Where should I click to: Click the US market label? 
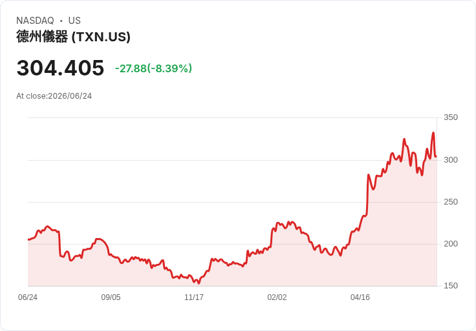pyautogui.click(x=74, y=21)
